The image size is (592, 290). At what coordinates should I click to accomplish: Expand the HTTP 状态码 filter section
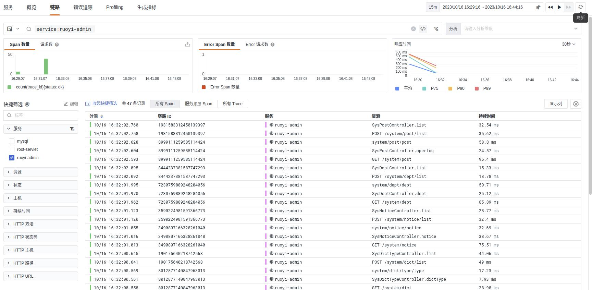point(41,237)
